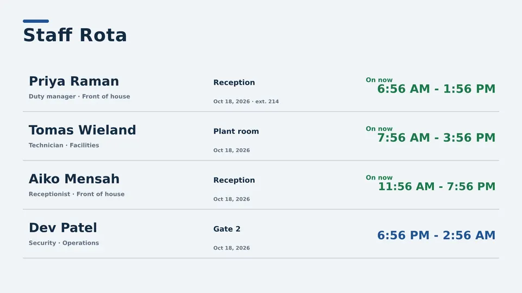522x293 pixels.
Task: Click the 6:56 AM - 1:56 PM shift
Action: pos(436,88)
